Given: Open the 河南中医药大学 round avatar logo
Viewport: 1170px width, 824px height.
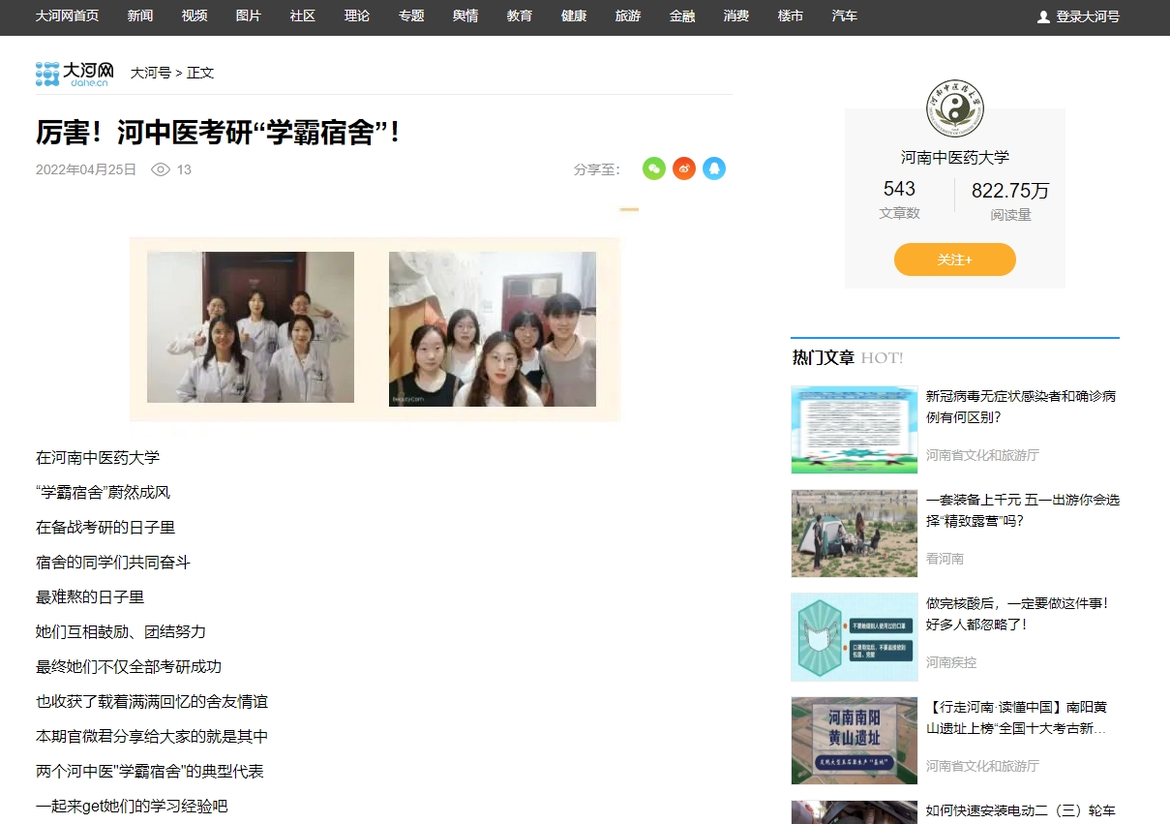Looking at the screenshot, I should (954, 109).
